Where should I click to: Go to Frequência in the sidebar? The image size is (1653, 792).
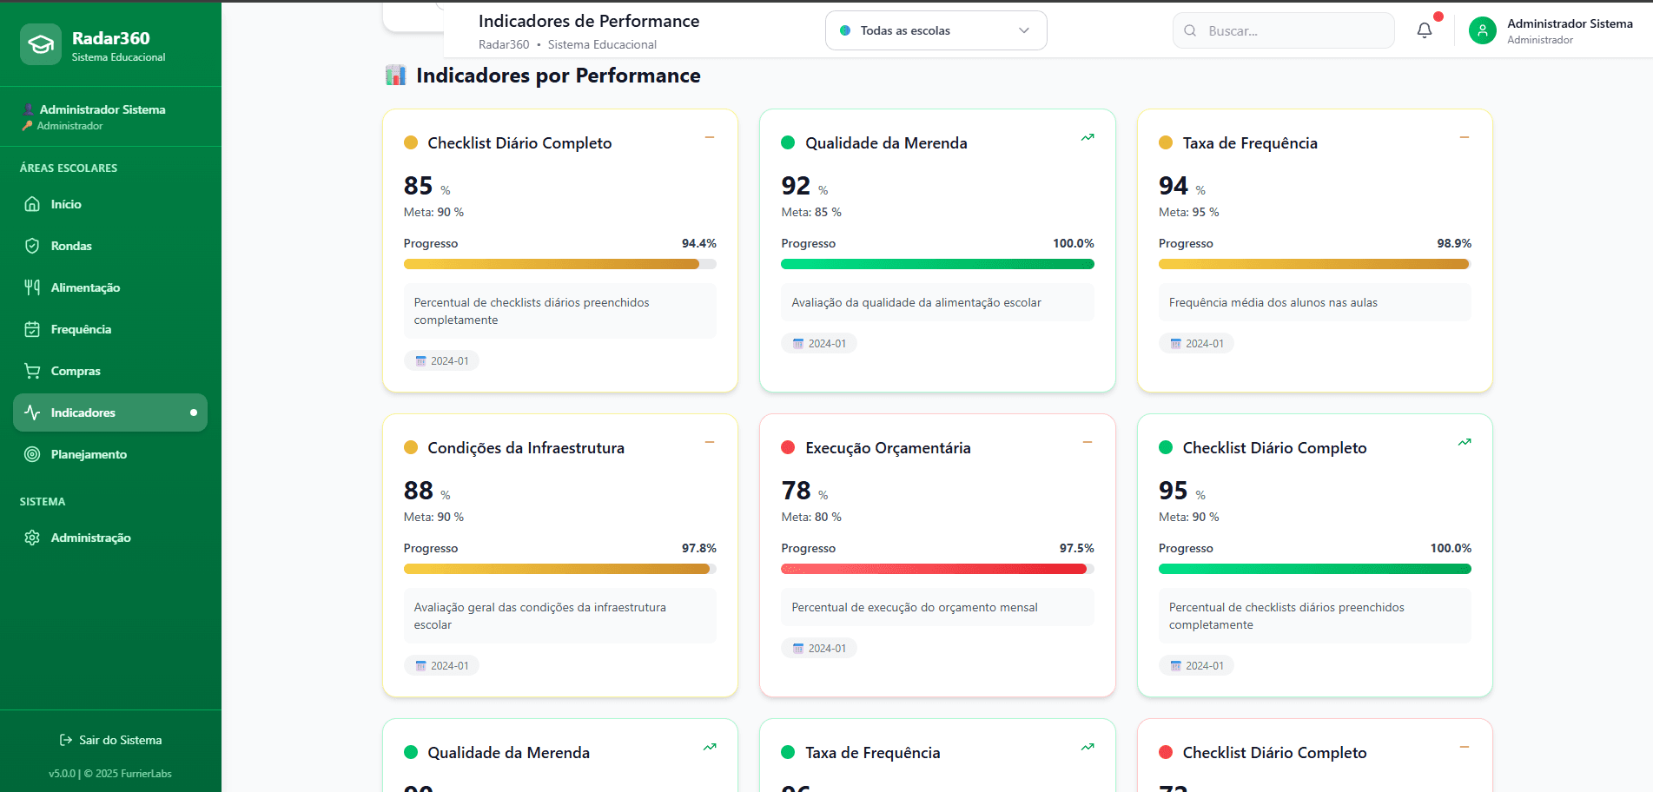[81, 329]
